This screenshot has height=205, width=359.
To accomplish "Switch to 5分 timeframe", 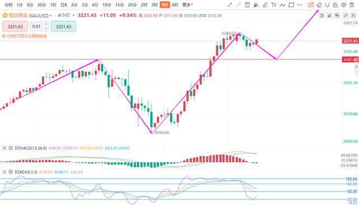I will tap(30, 5).
